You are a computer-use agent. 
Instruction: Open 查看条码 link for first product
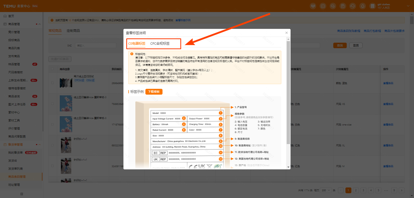click(x=388, y=83)
